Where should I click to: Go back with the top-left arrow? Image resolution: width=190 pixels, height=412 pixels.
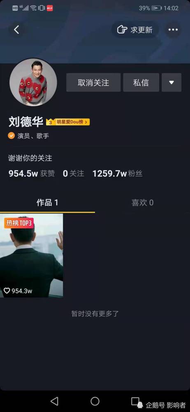16,30
